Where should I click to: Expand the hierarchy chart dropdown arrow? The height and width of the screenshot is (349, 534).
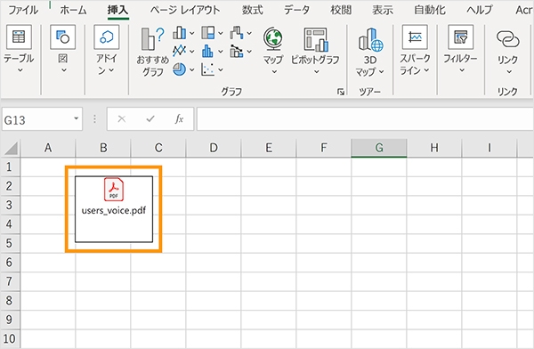[221, 33]
